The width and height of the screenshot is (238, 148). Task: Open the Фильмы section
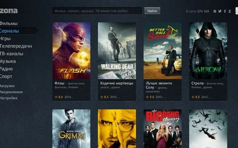coord(9,23)
